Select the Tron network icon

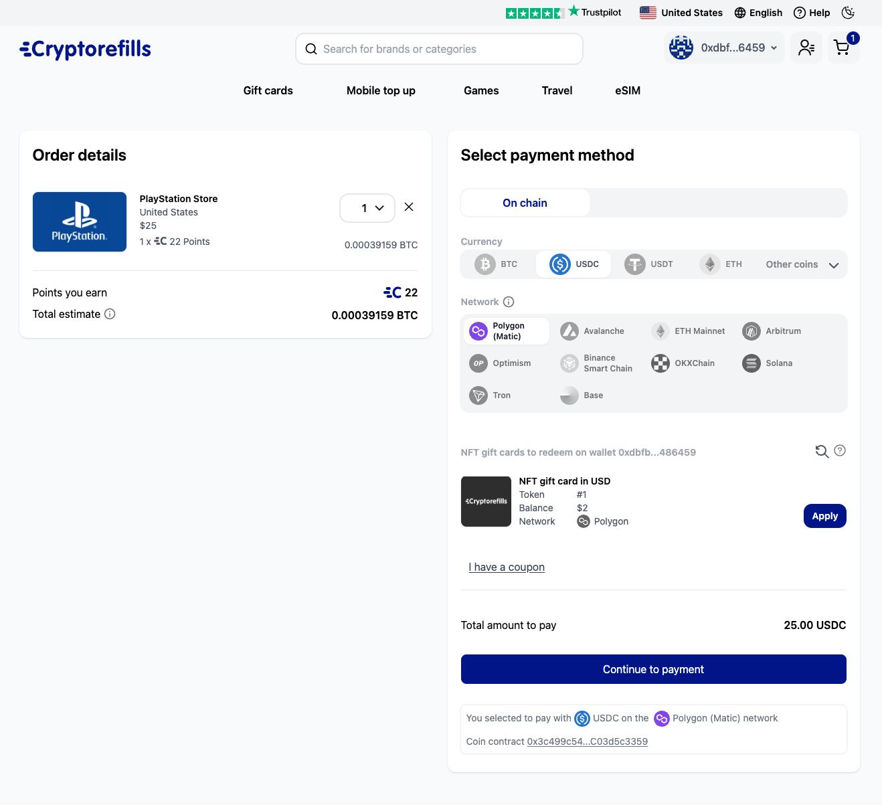click(478, 395)
